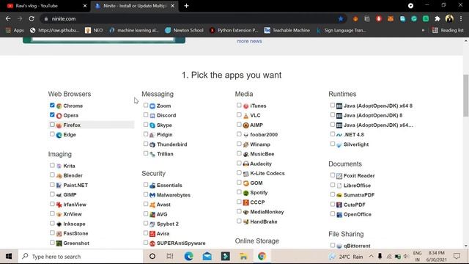Open the Apps shortcut in bookmarks bar
This screenshot has height=264, width=469.
pyautogui.click(x=15, y=30)
